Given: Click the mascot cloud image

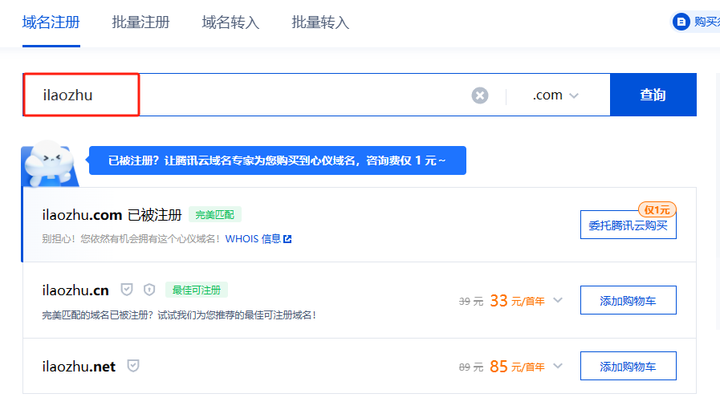Looking at the screenshot, I should [51, 164].
